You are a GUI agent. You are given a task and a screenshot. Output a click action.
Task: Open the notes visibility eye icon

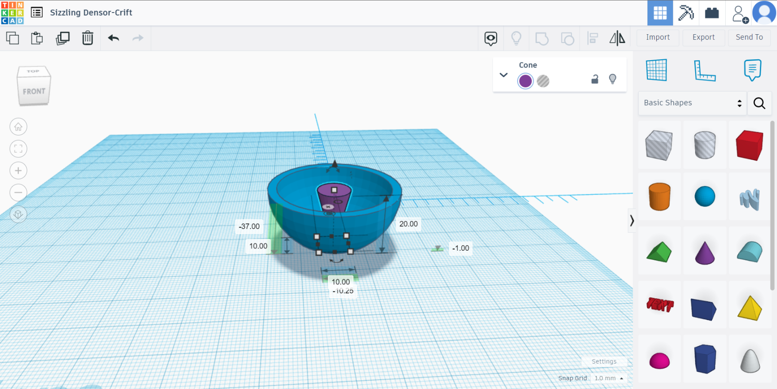(x=491, y=38)
